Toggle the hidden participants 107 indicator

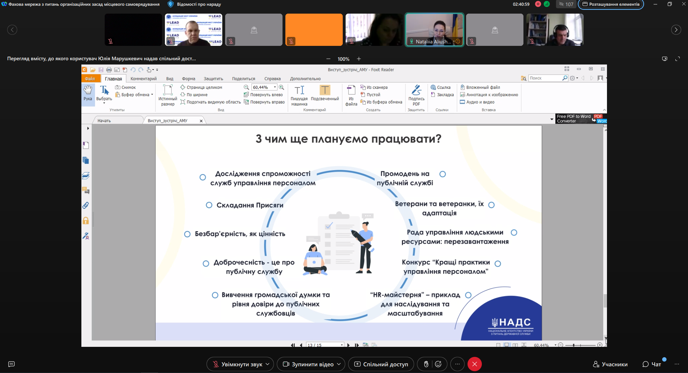(x=566, y=4)
